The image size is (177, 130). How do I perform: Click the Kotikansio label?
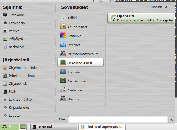17,23
